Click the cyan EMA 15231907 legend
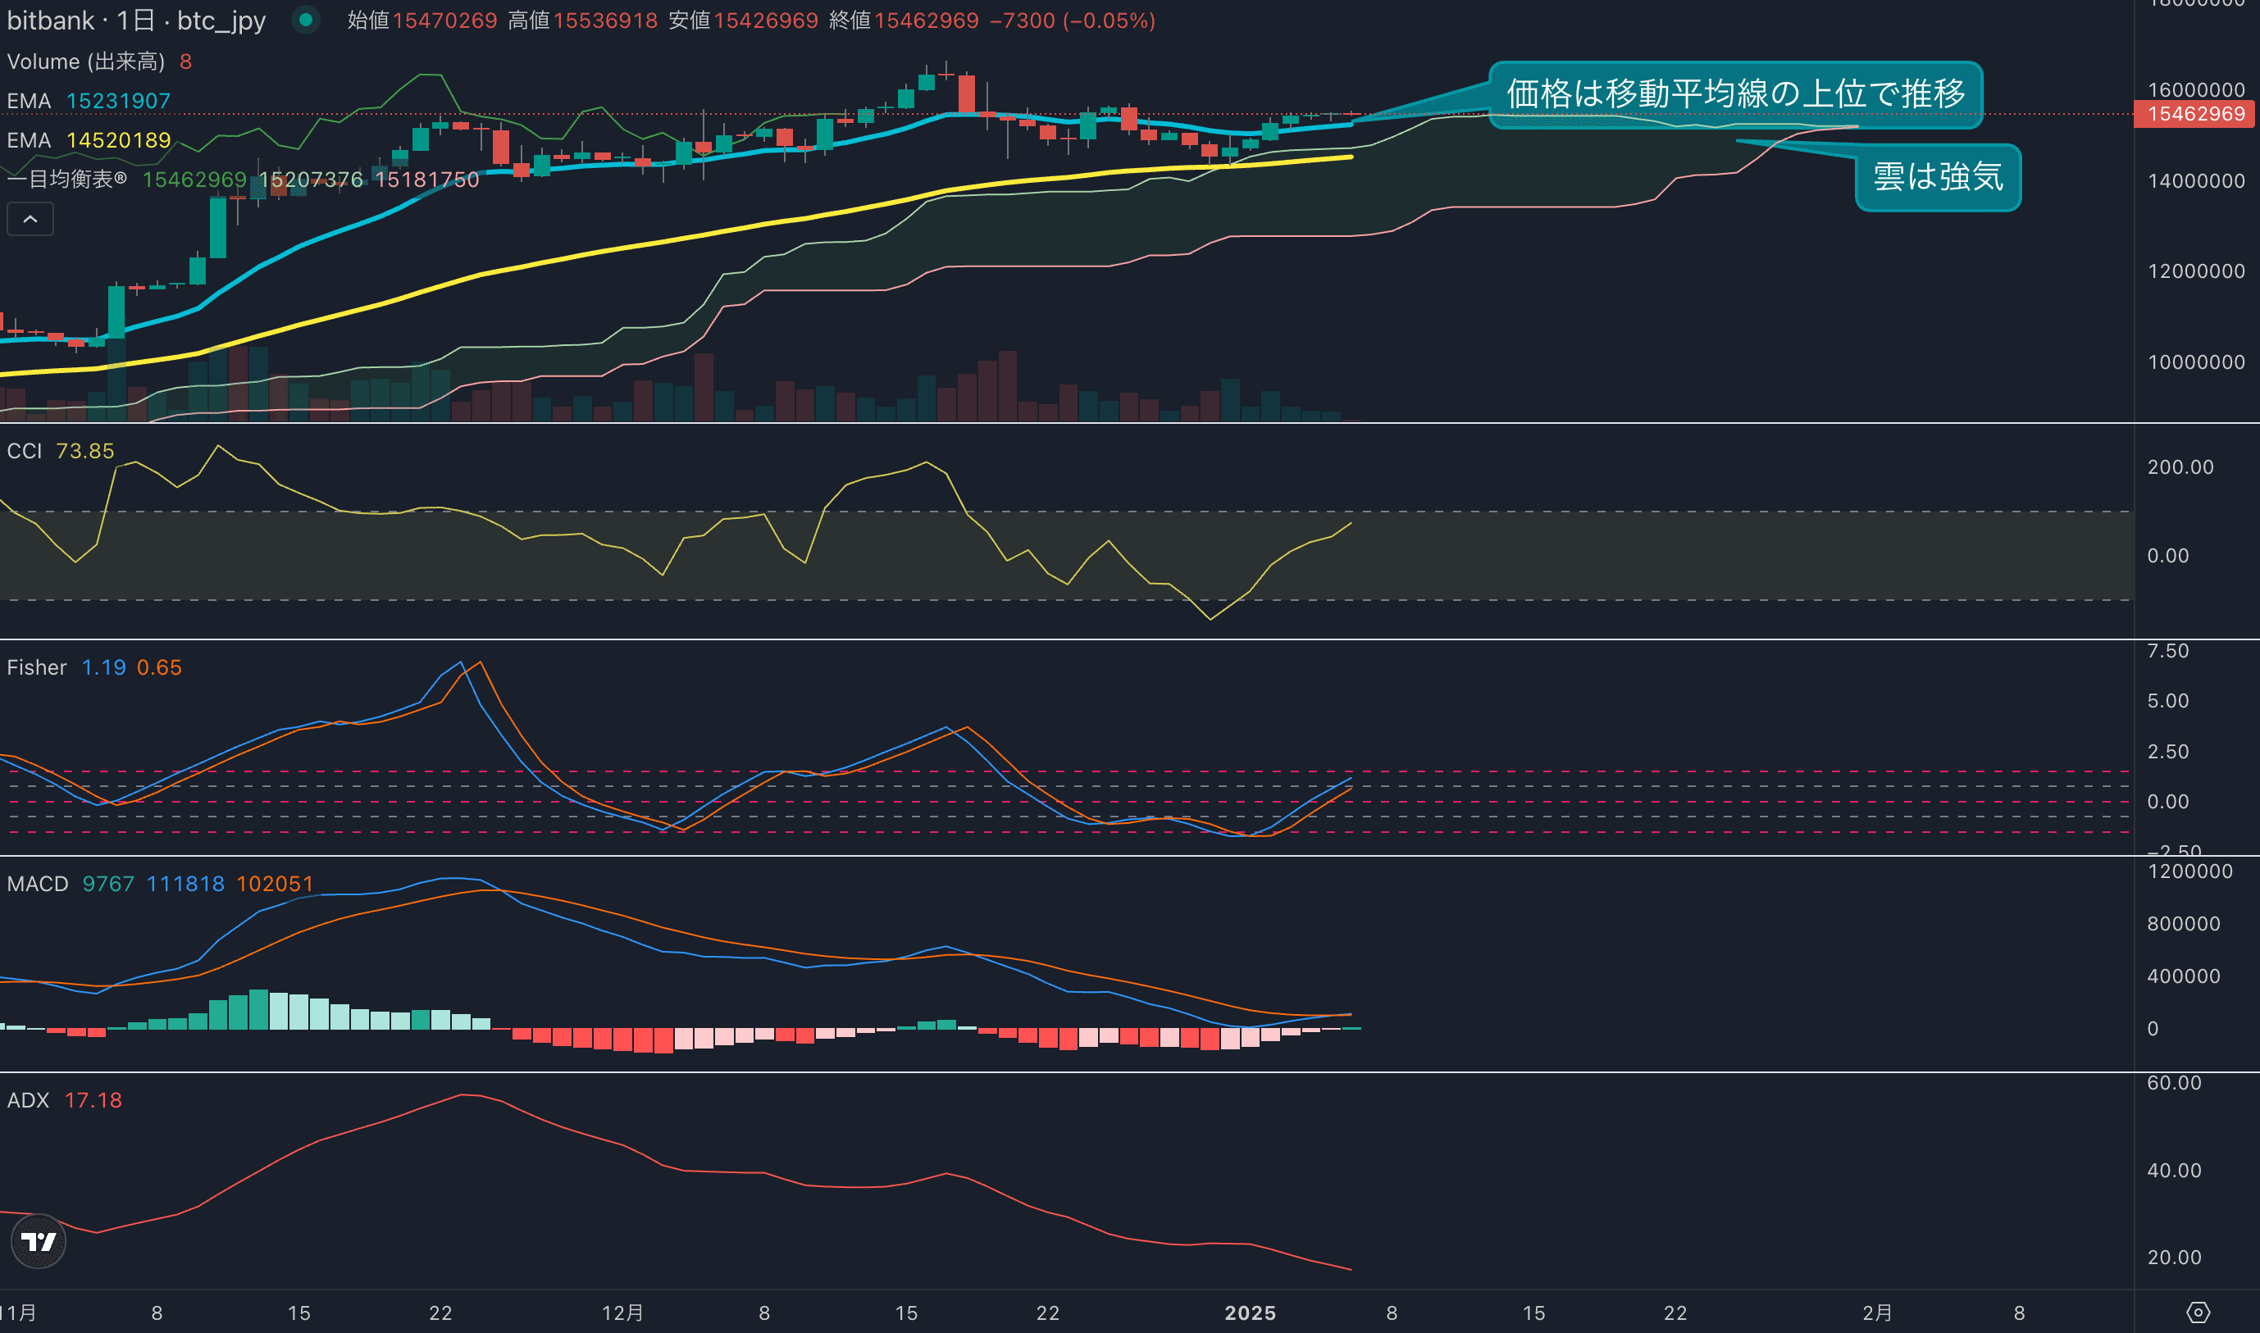2260x1333 pixels. [88, 101]
